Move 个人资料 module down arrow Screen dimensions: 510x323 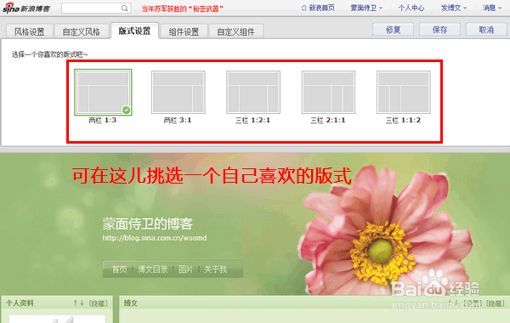[82, 303]
